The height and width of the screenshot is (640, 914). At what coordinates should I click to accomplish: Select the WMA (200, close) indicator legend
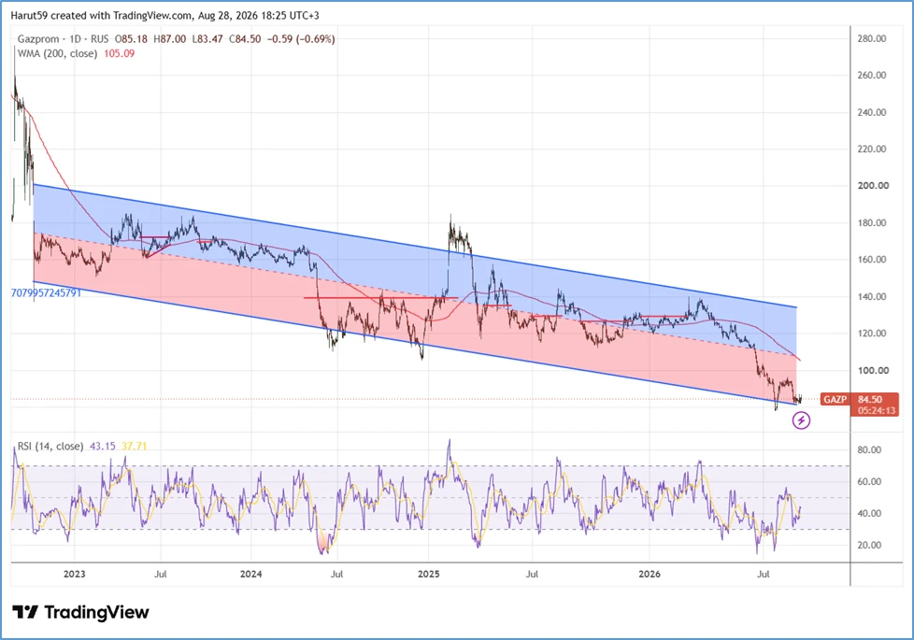[x=57, y=53]
